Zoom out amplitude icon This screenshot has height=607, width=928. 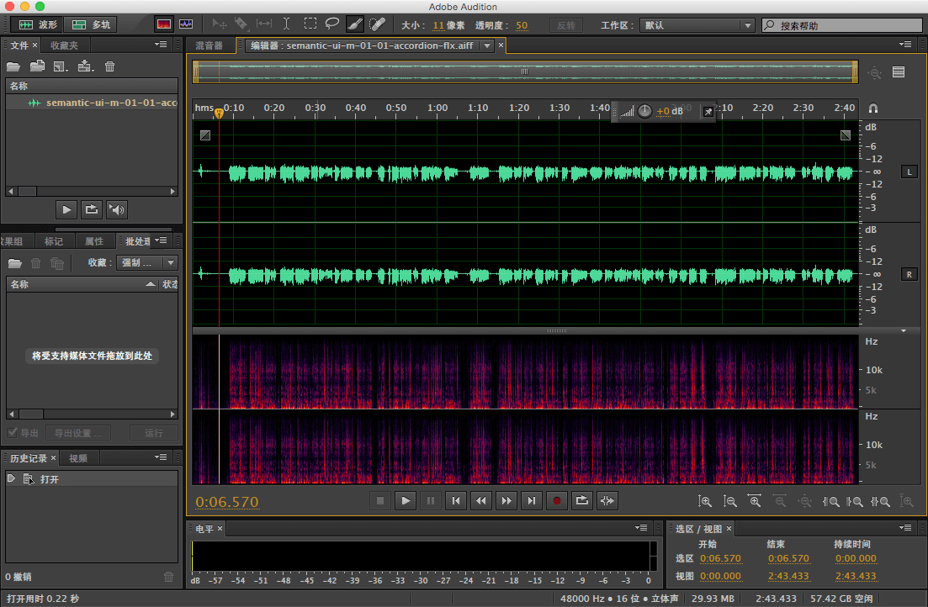(729, 501)
